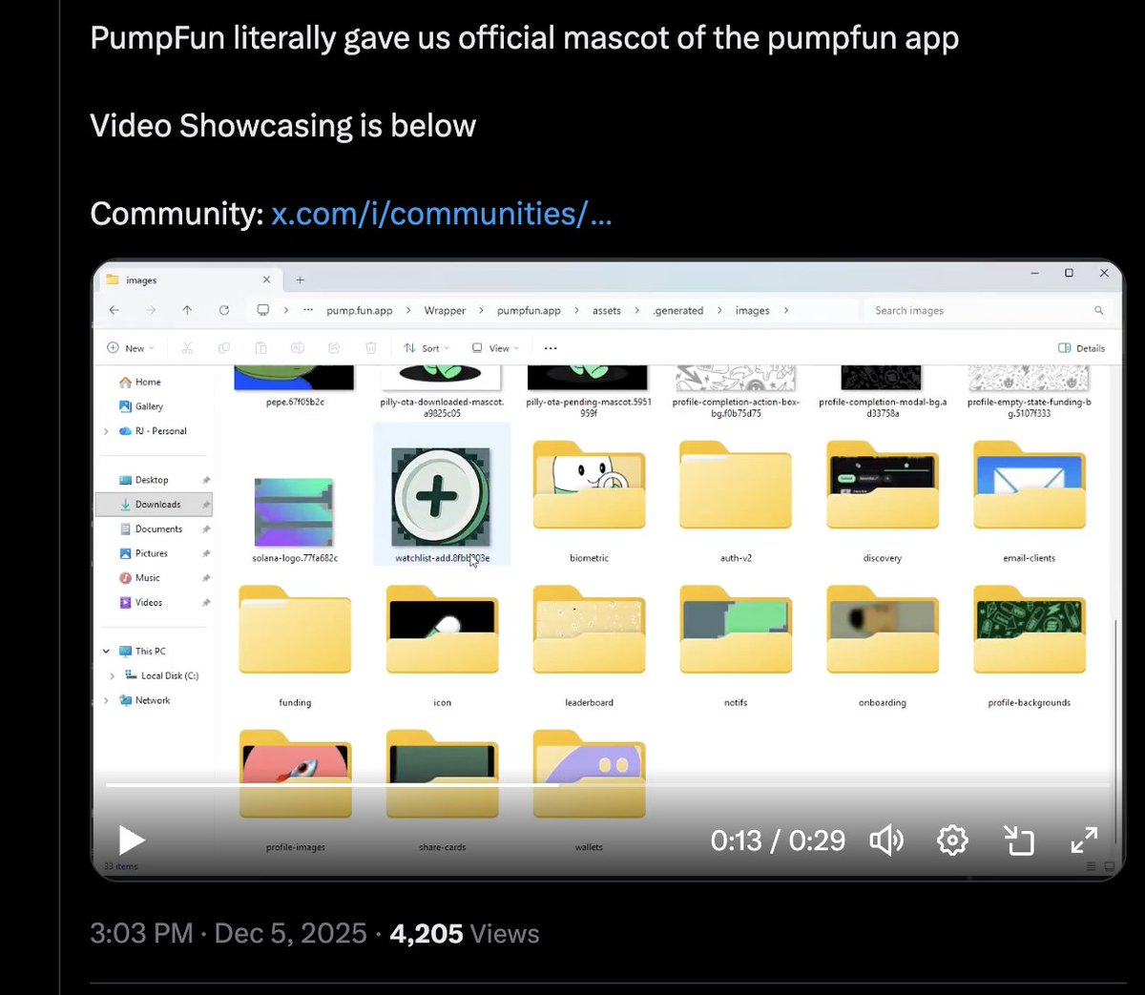Open the New item menu

click(x=130, y=348)
